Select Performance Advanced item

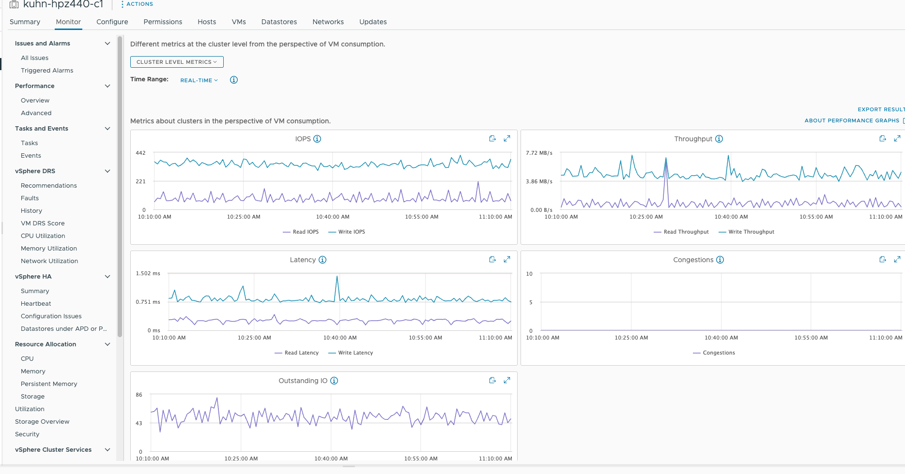pos(36,113)
